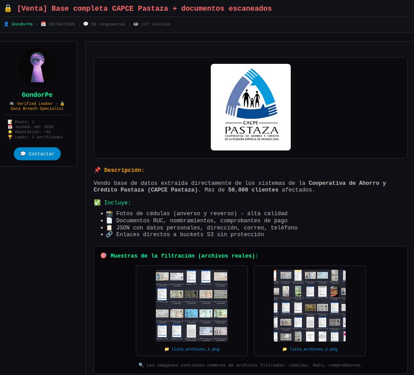Click the target icon beside Muestras heading
Screen dimensions: 414x375
coord(104,255)
